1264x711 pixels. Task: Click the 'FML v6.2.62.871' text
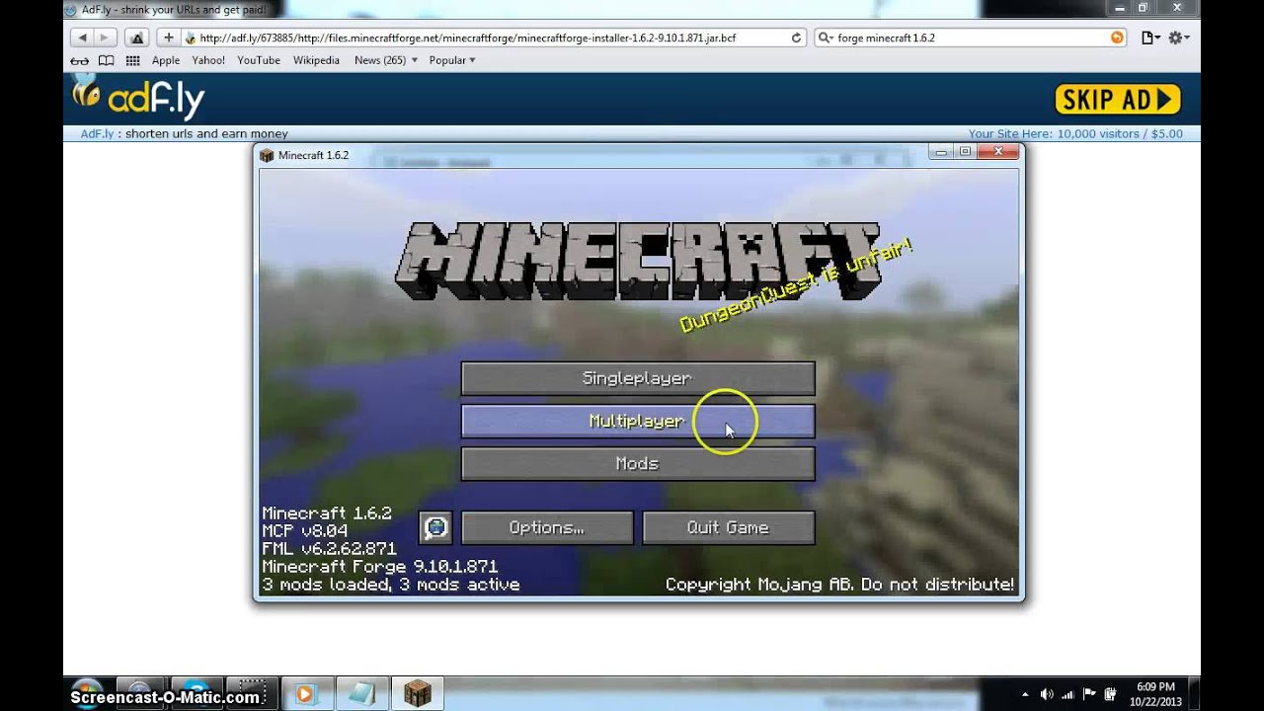(329, 549)
